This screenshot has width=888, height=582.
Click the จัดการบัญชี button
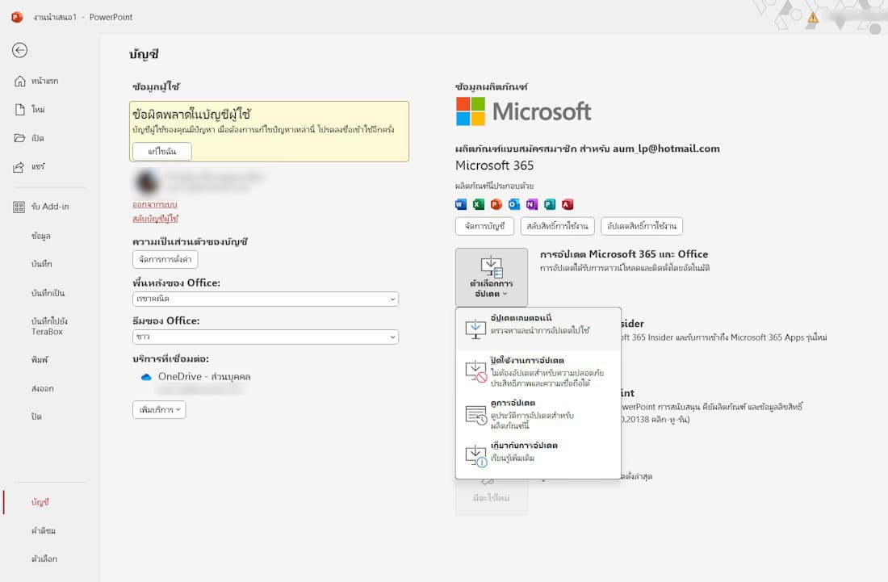(x=484, y=226)
